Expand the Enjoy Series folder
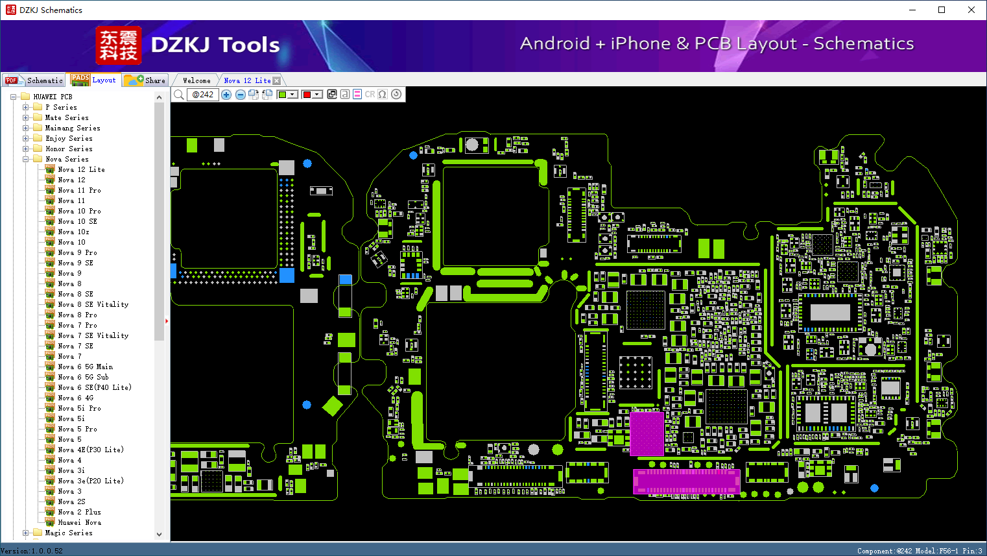987x556 pixels. pos(25,138)
